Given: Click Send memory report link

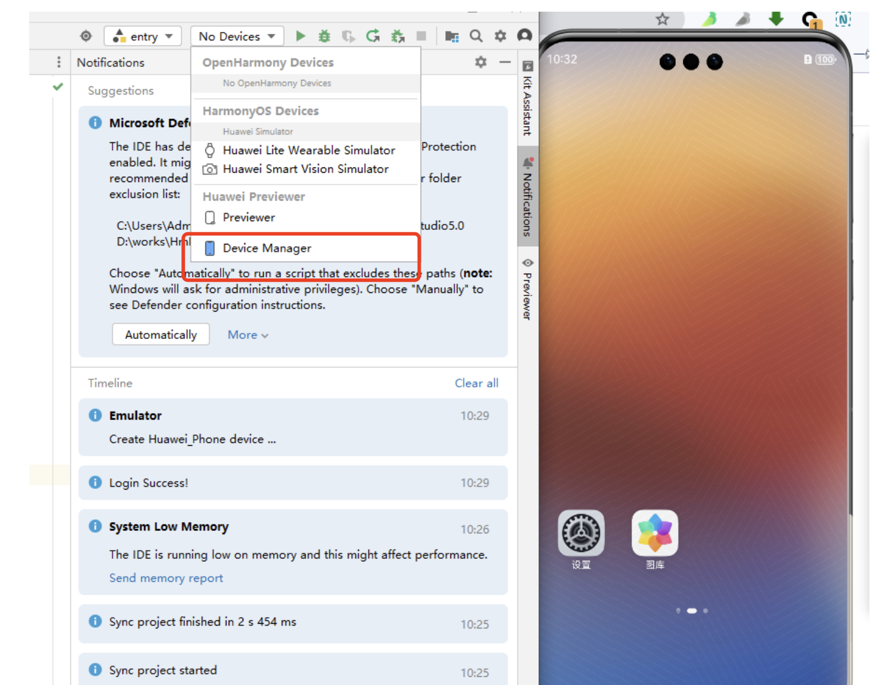Looking at the screenshot, I should click(166, 578).
